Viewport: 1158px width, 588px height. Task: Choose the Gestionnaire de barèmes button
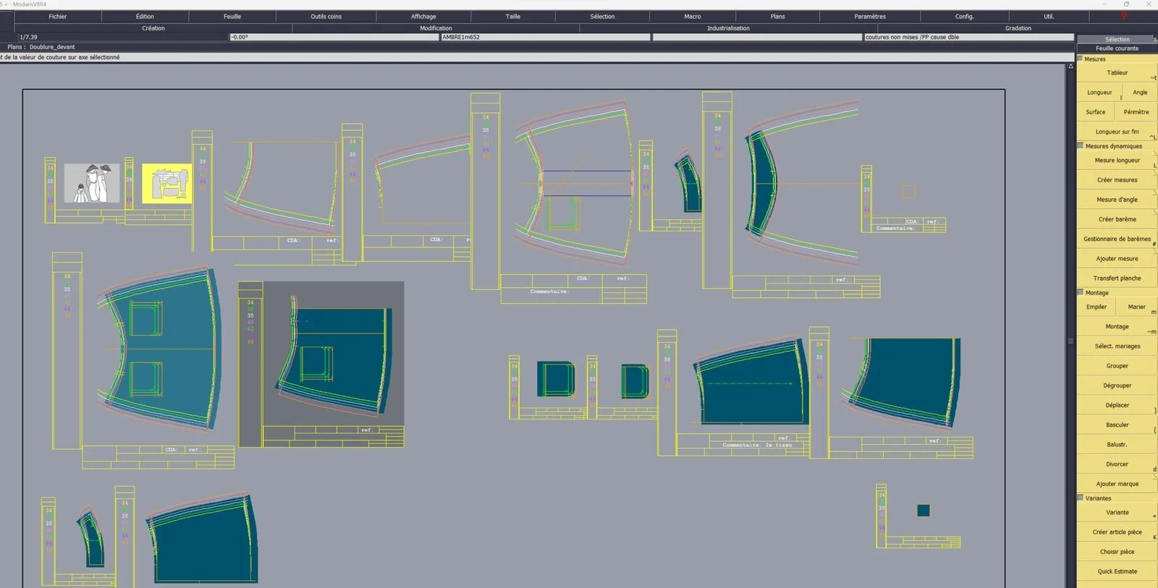tap(1117, 239)
